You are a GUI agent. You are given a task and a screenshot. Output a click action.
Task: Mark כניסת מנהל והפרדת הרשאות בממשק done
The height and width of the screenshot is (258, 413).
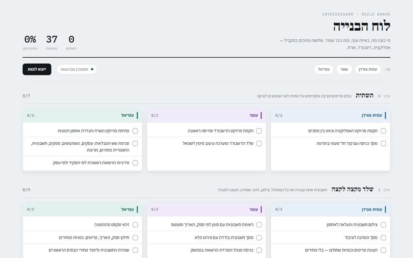[x=259, y=250]
